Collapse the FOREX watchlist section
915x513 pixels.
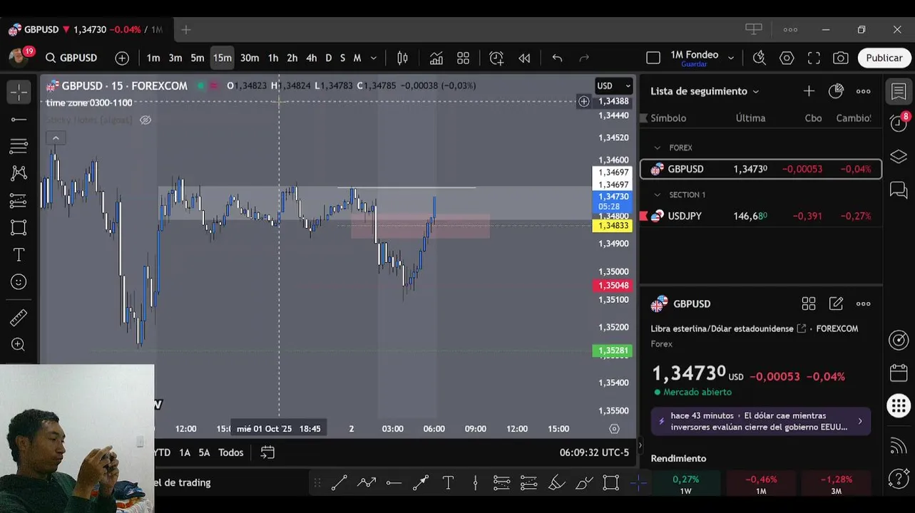(657, 147)
